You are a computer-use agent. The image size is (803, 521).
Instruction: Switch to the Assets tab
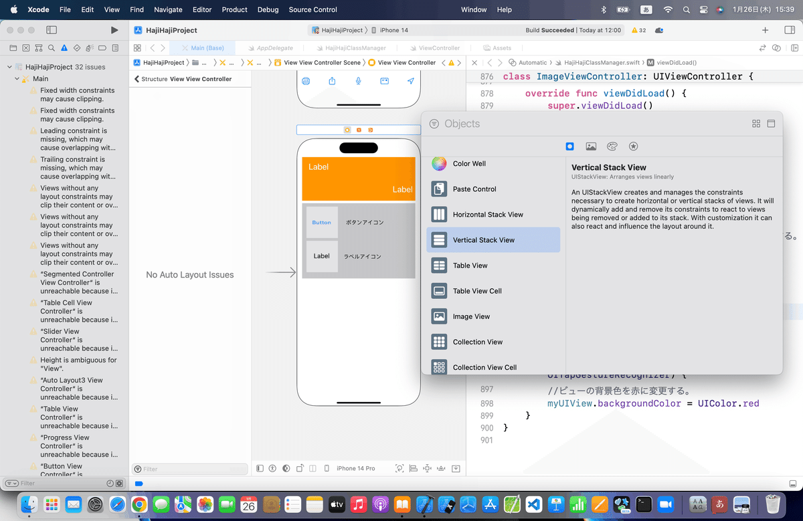point(497,48)
